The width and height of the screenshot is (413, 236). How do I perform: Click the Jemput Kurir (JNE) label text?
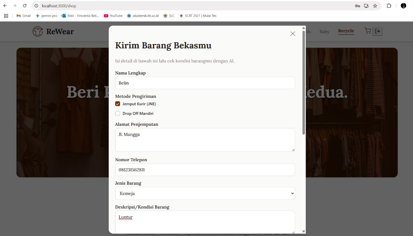coord(139,104)
